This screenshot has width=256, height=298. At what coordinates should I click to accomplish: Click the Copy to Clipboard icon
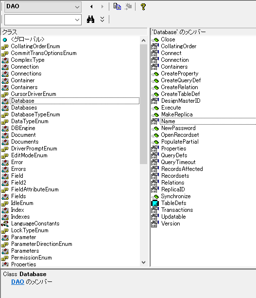coord(117,7)
